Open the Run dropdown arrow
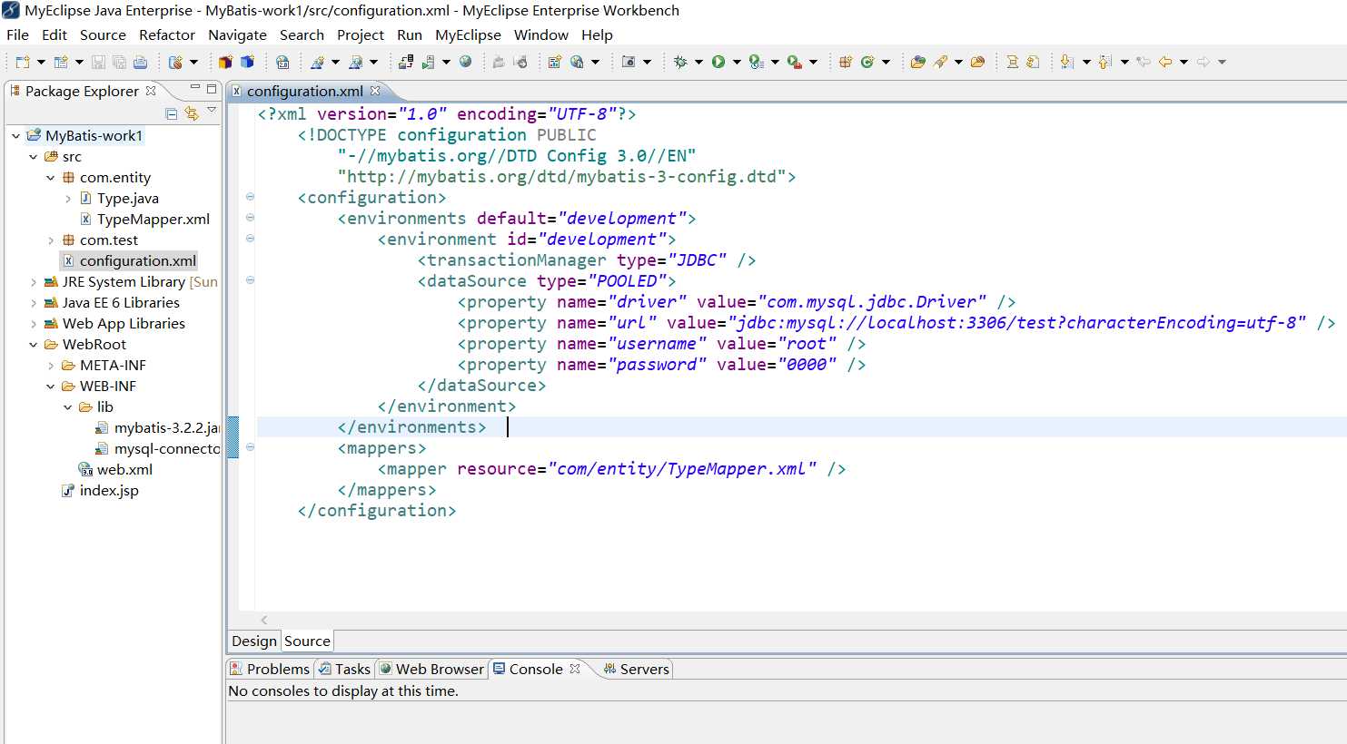1347x744 pixels. tap(737, 62)
